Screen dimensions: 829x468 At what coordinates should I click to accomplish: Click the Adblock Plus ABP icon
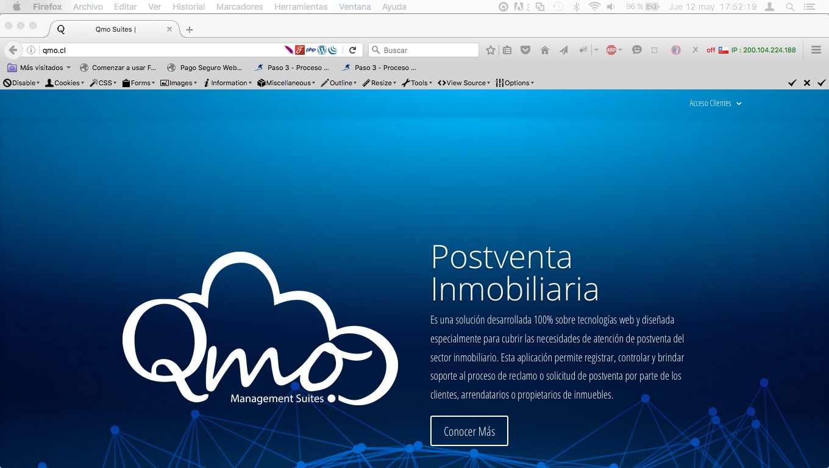coord(611,50)
